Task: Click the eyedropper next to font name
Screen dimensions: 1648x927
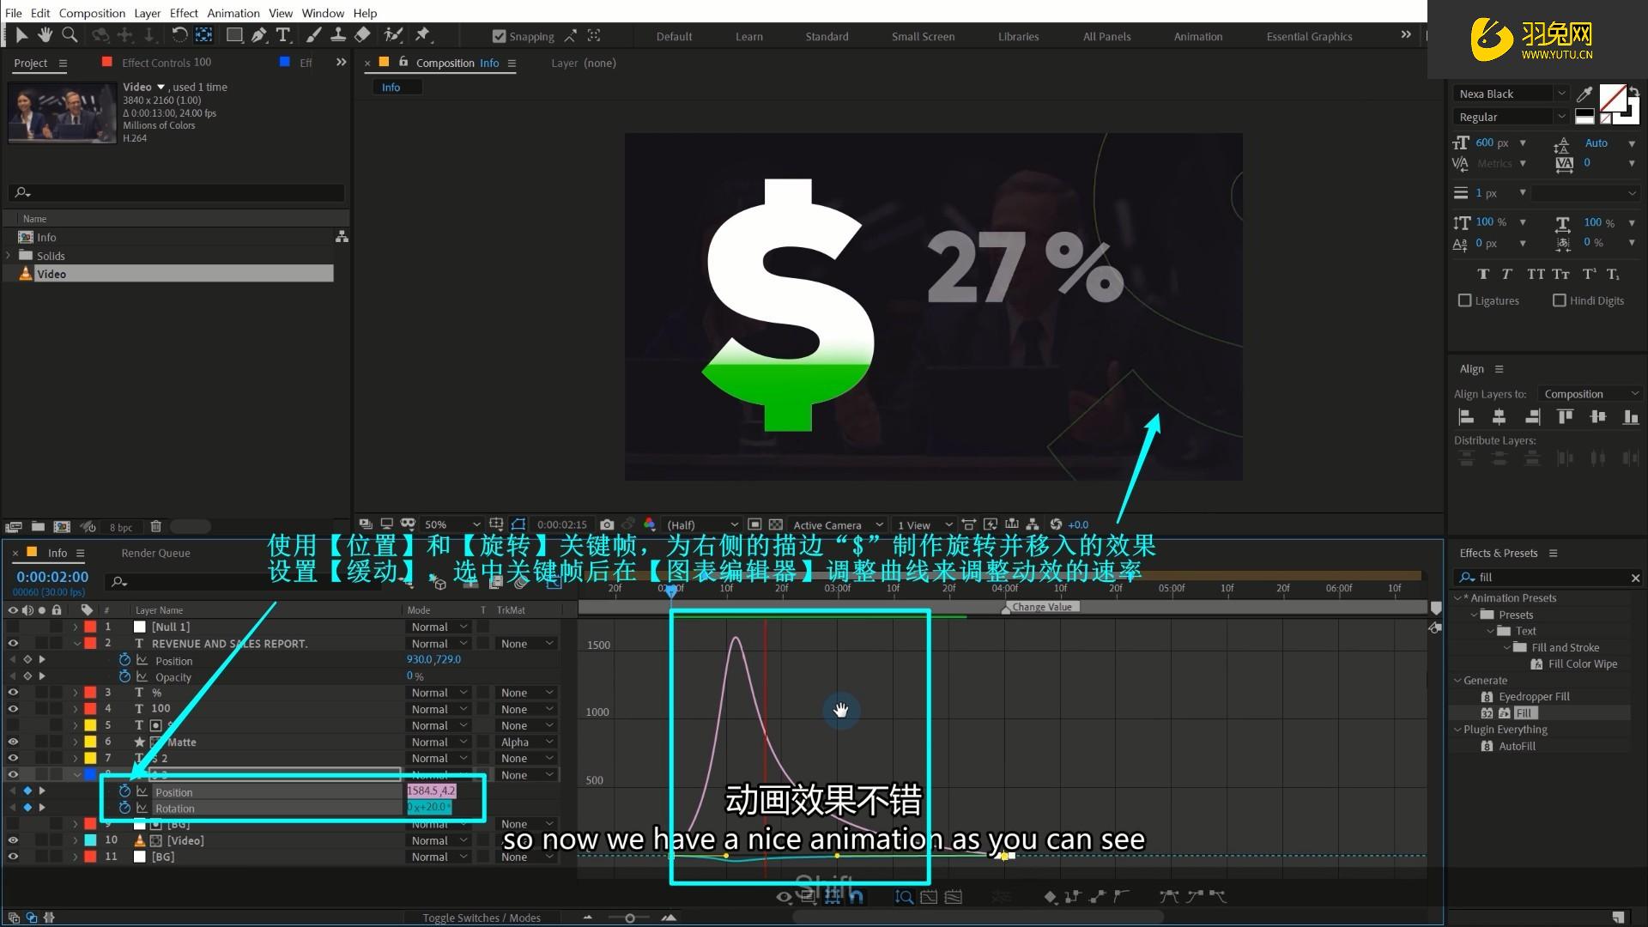Action: (1584, 94)
